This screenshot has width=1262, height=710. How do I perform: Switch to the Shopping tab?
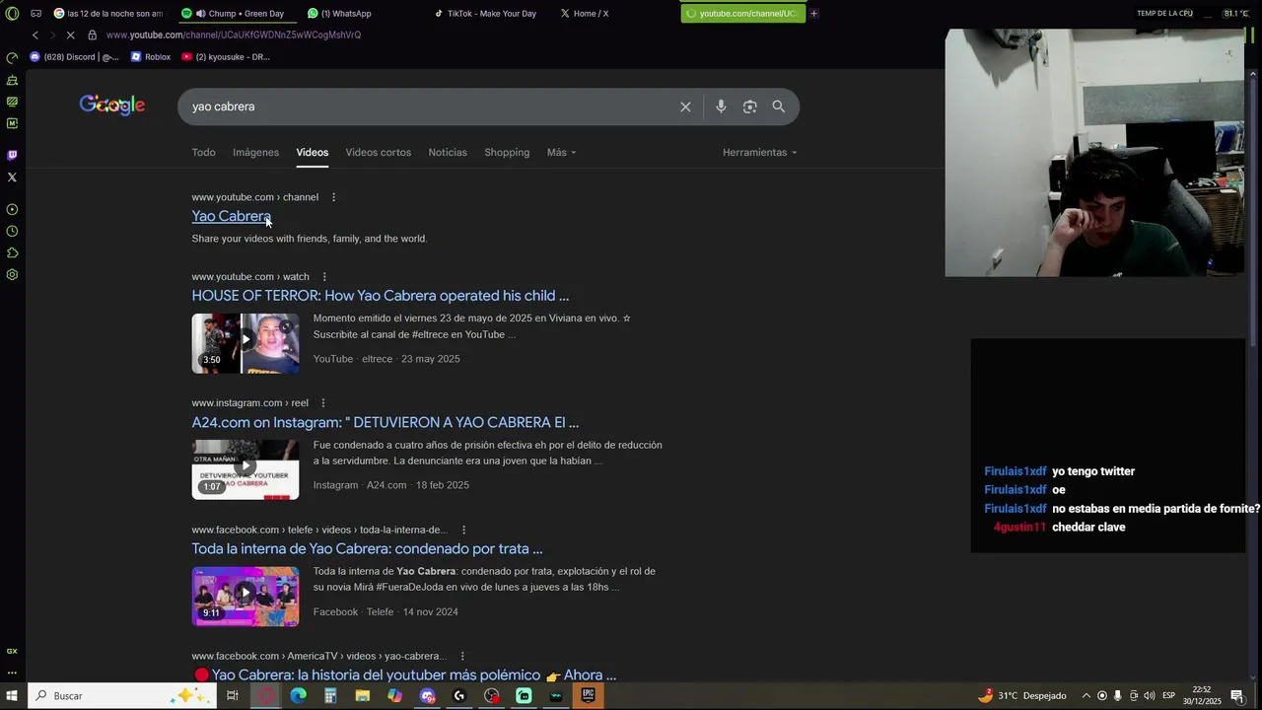(x=507, y=152)
